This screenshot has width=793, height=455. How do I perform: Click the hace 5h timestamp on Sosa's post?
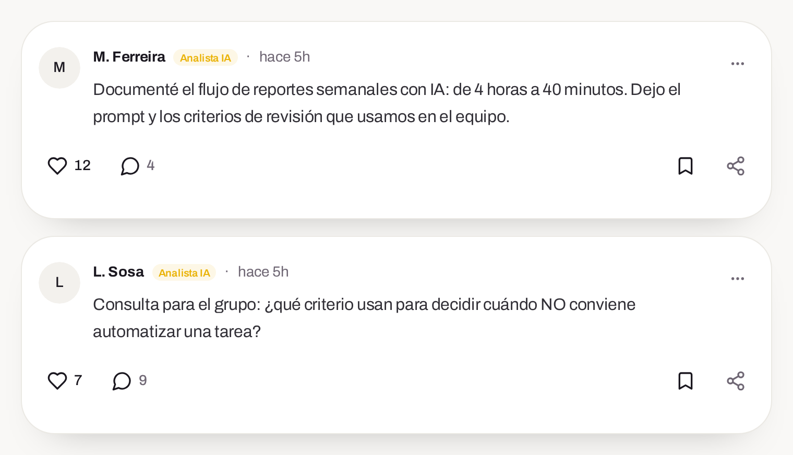coord(263,272)
